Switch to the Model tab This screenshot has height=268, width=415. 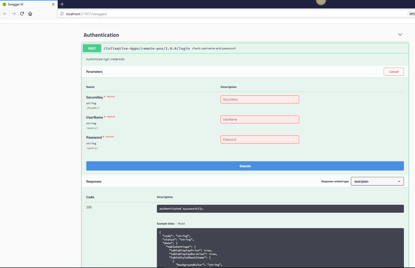(181, 223)
